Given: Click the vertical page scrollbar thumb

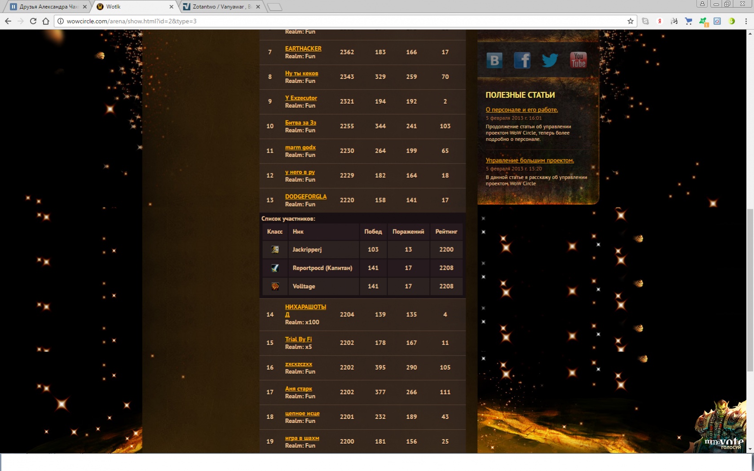Looking at the screenshot, I should click(750, 290).
